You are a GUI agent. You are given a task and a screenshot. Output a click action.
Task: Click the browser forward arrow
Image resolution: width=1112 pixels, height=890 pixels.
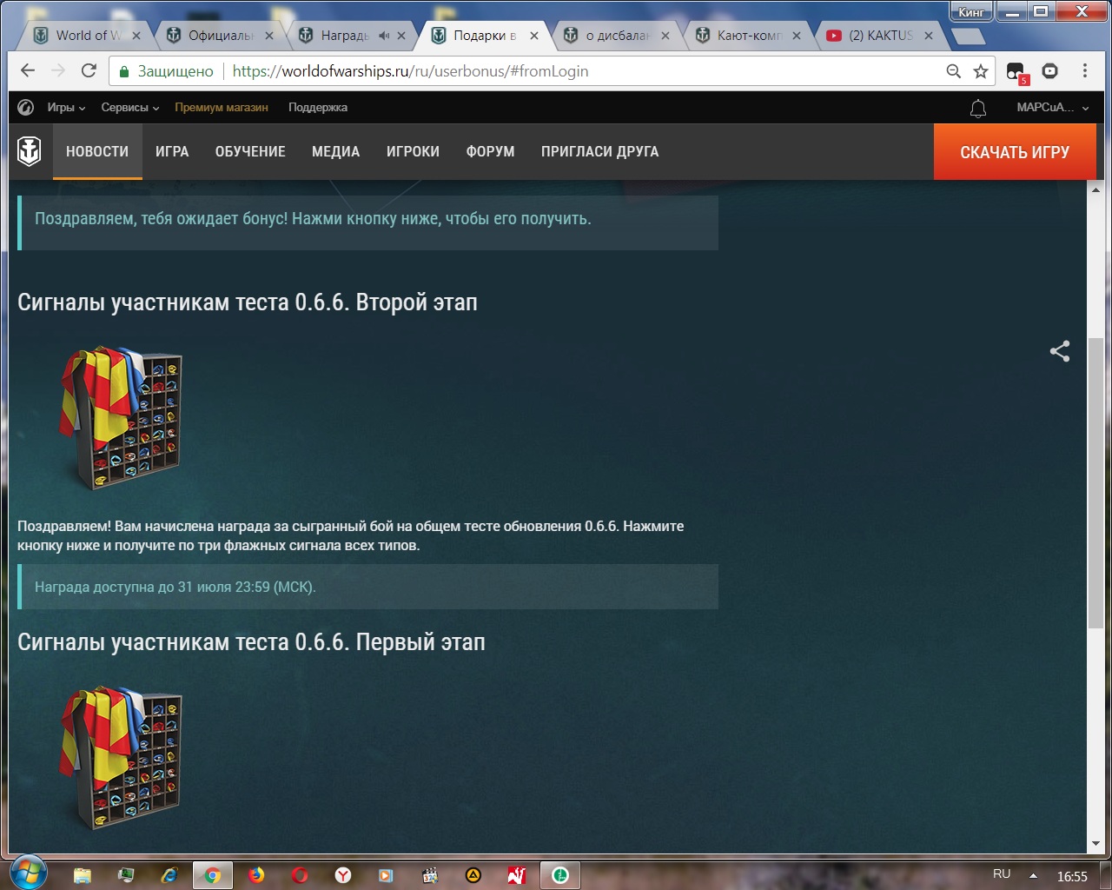pyautogui.click(x=58, y=71)
